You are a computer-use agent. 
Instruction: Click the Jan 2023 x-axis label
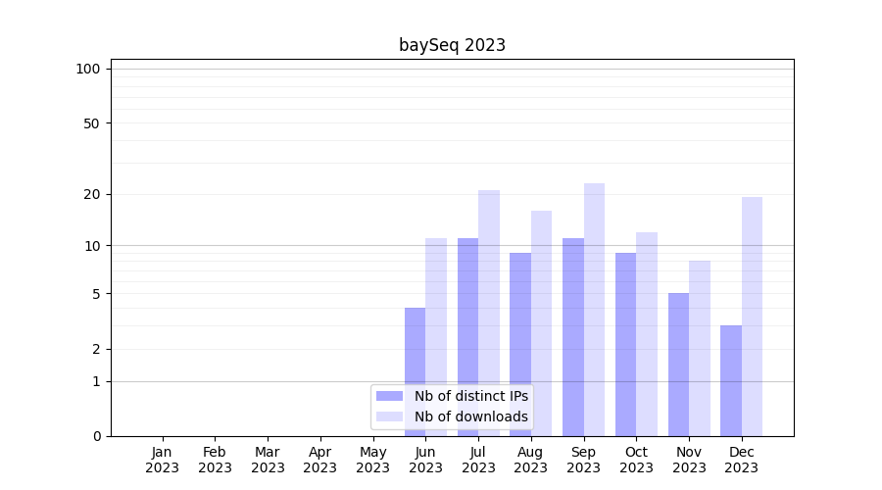(163, 460)
